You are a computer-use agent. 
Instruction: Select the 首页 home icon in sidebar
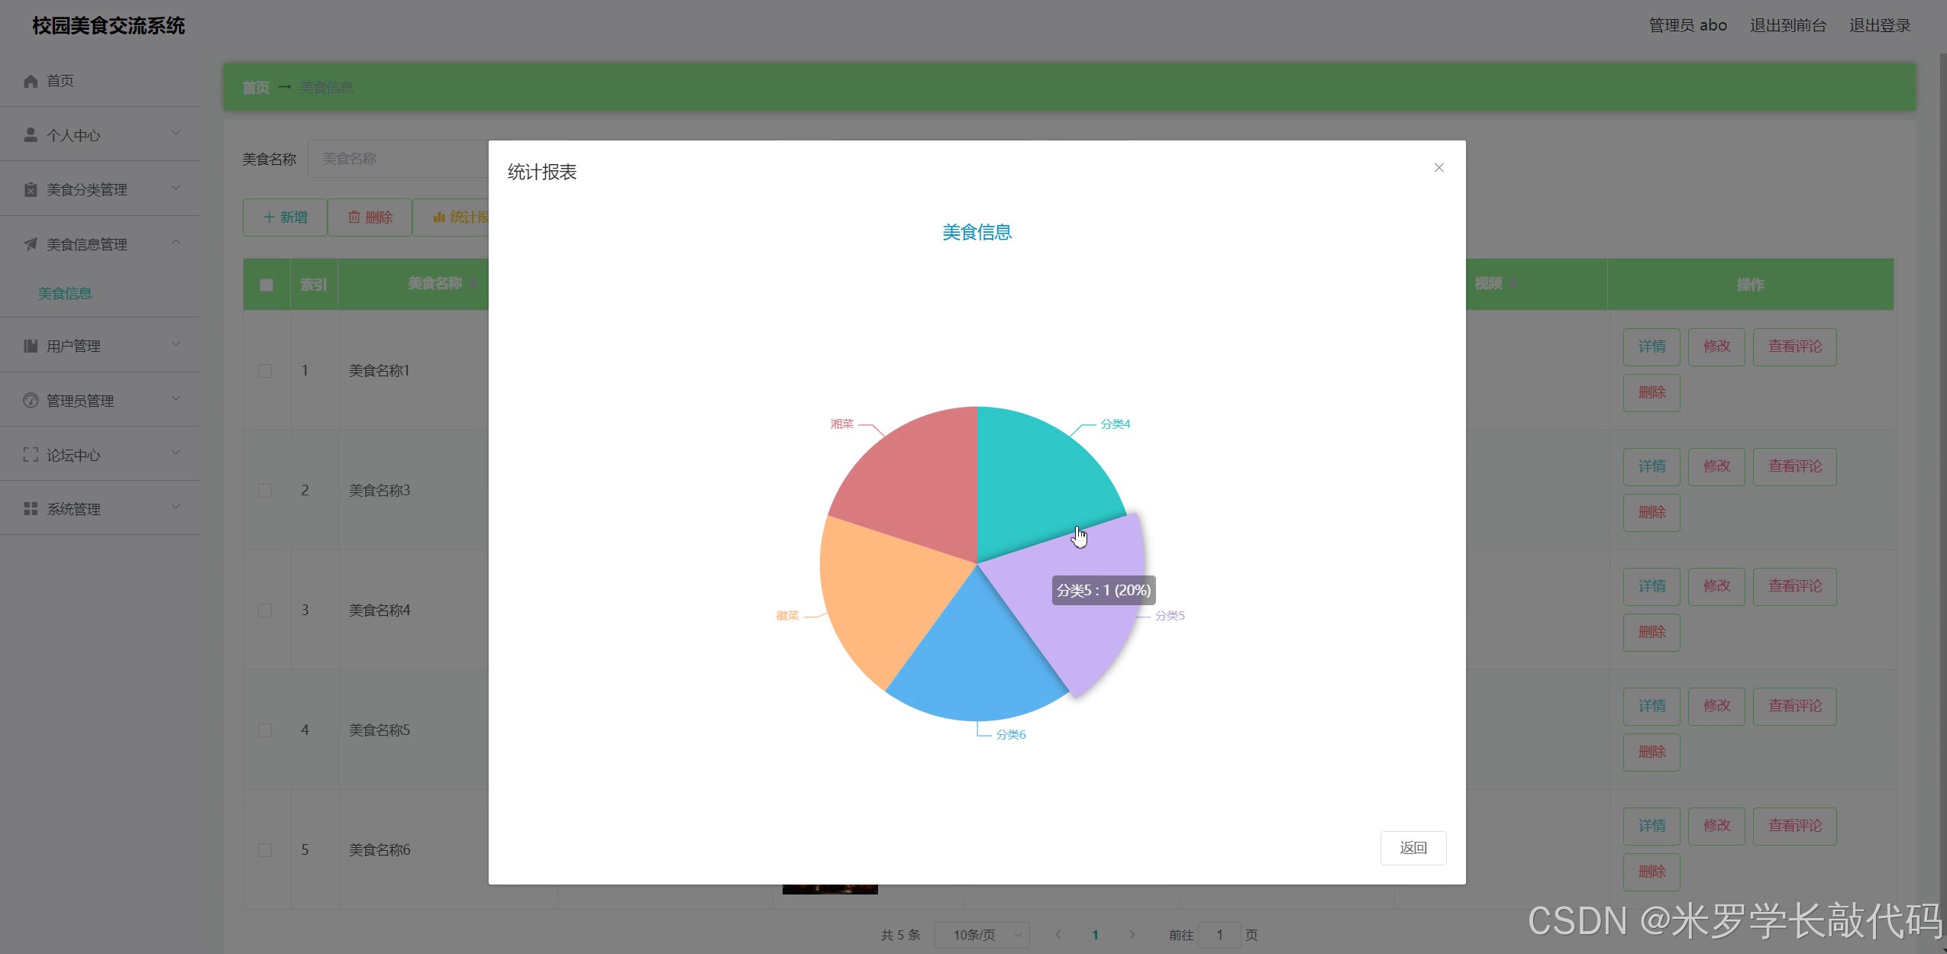click(31, 80)
